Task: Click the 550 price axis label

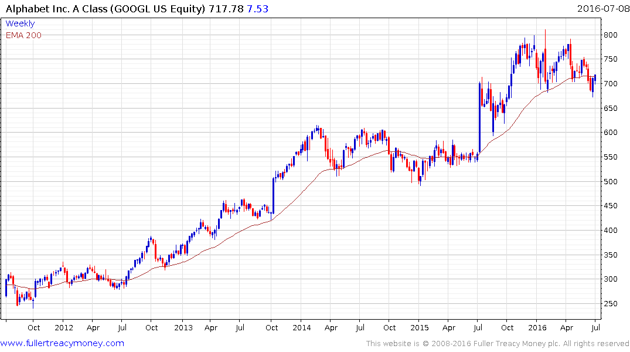Action: pyautogui.click(x=611, y=157)
